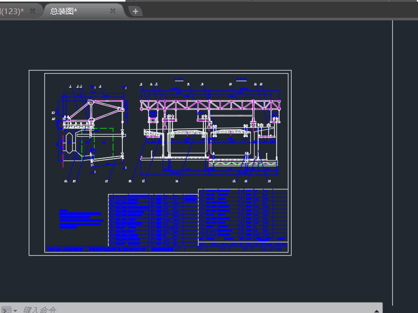Open the command line recent commands dropdown

click(15, 310)
